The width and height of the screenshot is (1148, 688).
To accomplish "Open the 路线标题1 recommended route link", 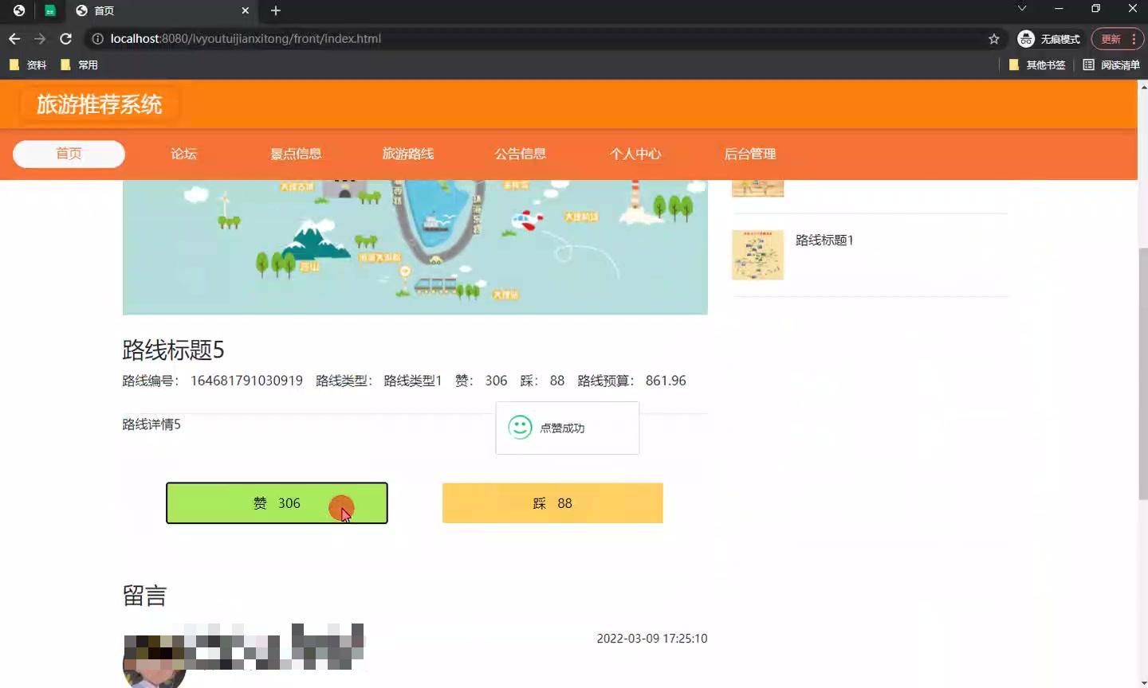I will click(824, 240).
